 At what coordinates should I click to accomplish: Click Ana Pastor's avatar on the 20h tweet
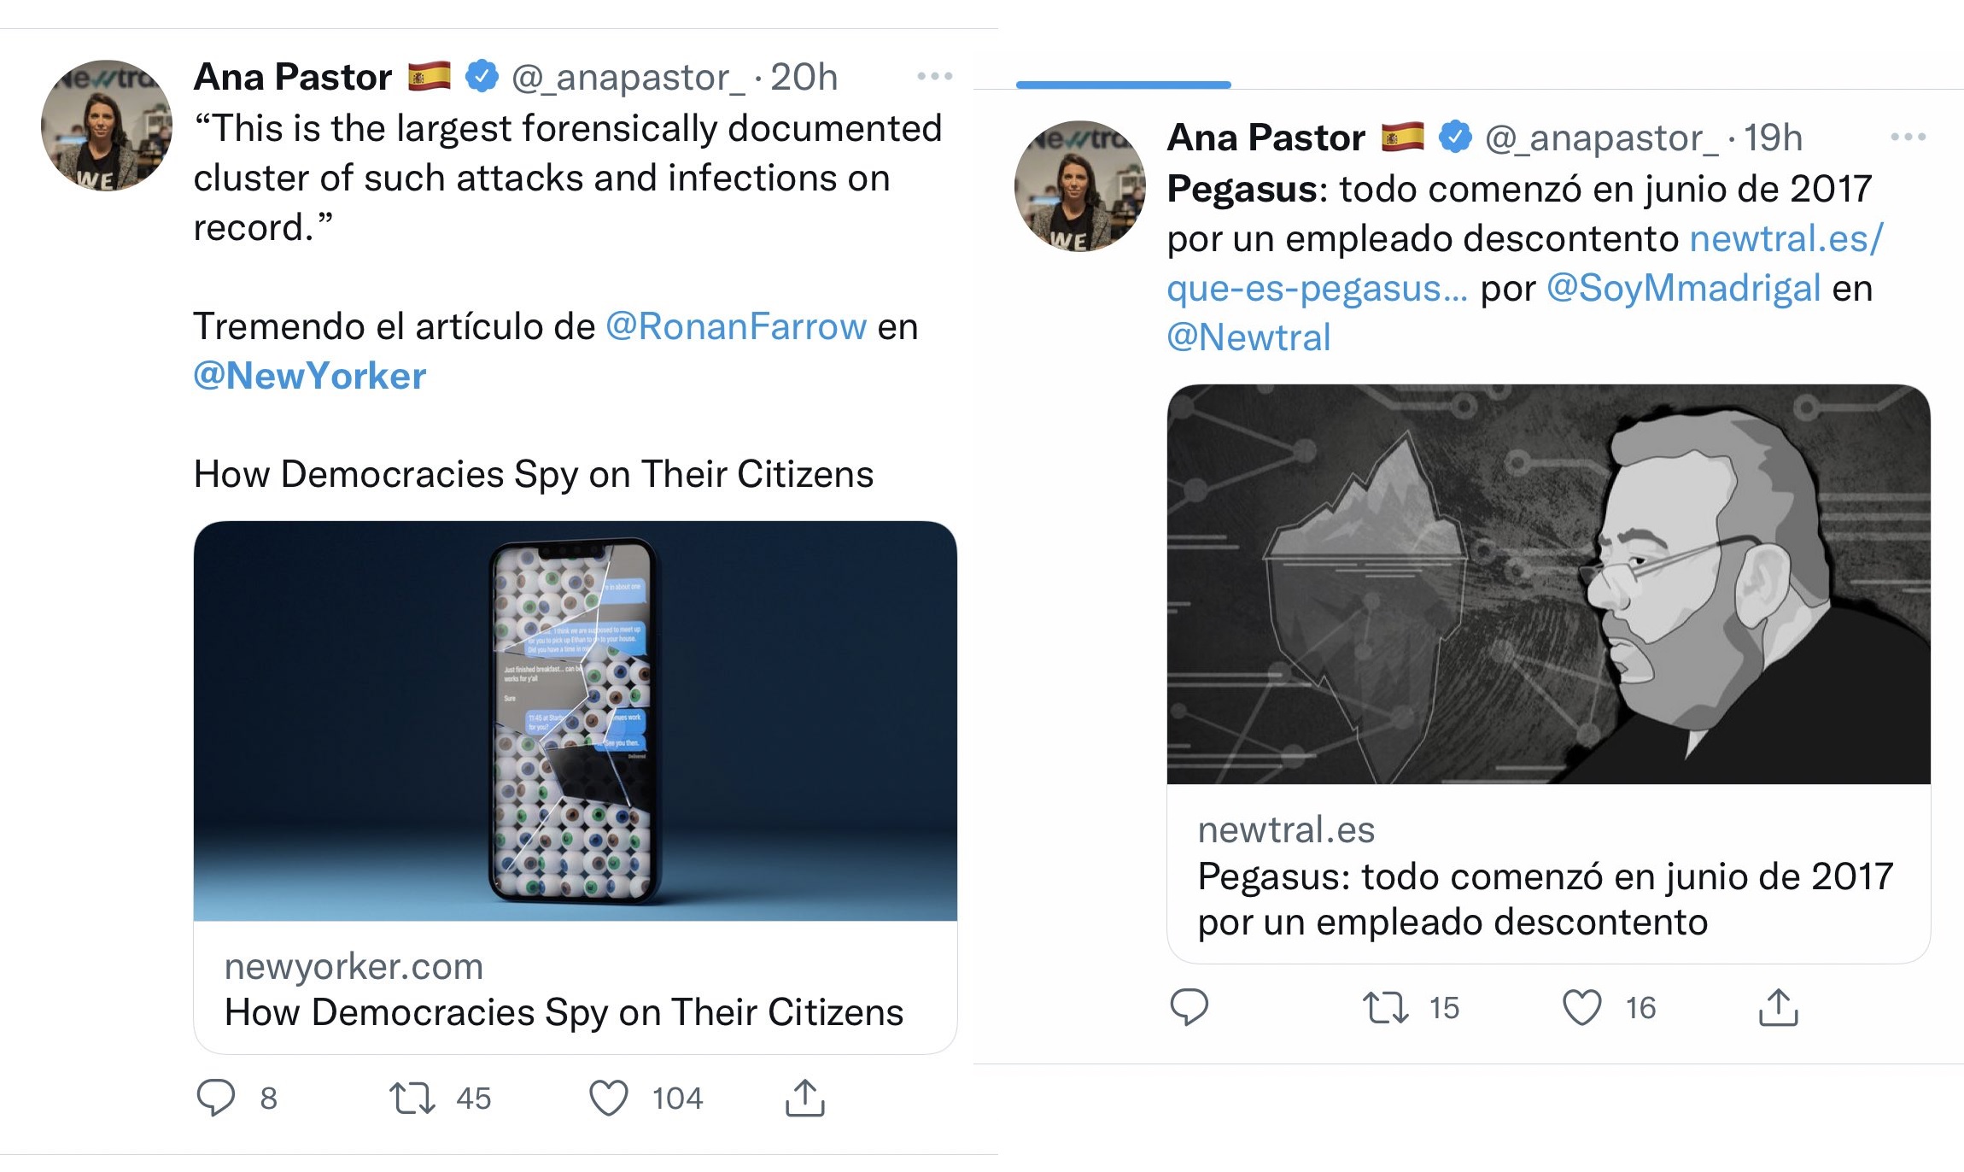107,126
